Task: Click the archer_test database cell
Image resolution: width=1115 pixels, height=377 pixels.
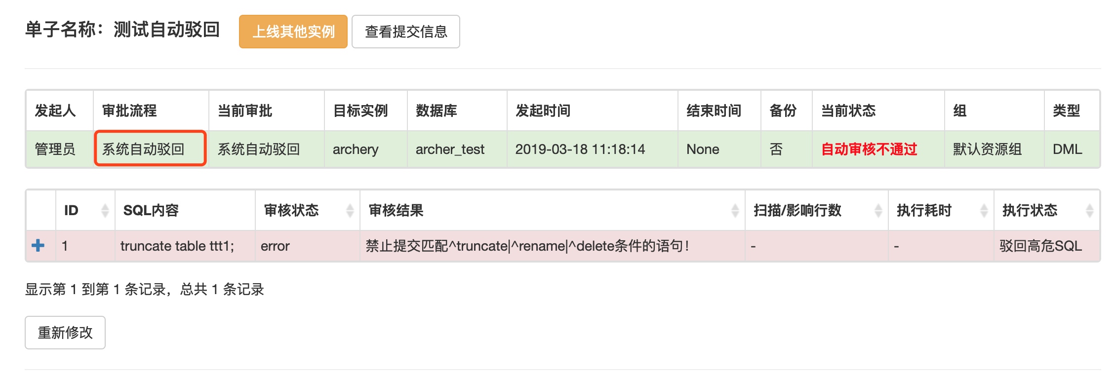Action: pos(450,149)
